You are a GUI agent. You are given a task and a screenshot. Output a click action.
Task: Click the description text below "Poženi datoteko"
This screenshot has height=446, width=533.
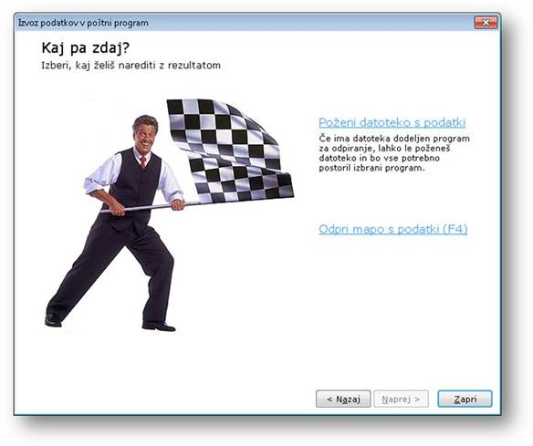[394, 153]
